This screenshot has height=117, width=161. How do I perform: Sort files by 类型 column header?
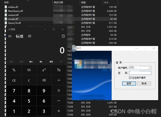click(x=83, y=2)
